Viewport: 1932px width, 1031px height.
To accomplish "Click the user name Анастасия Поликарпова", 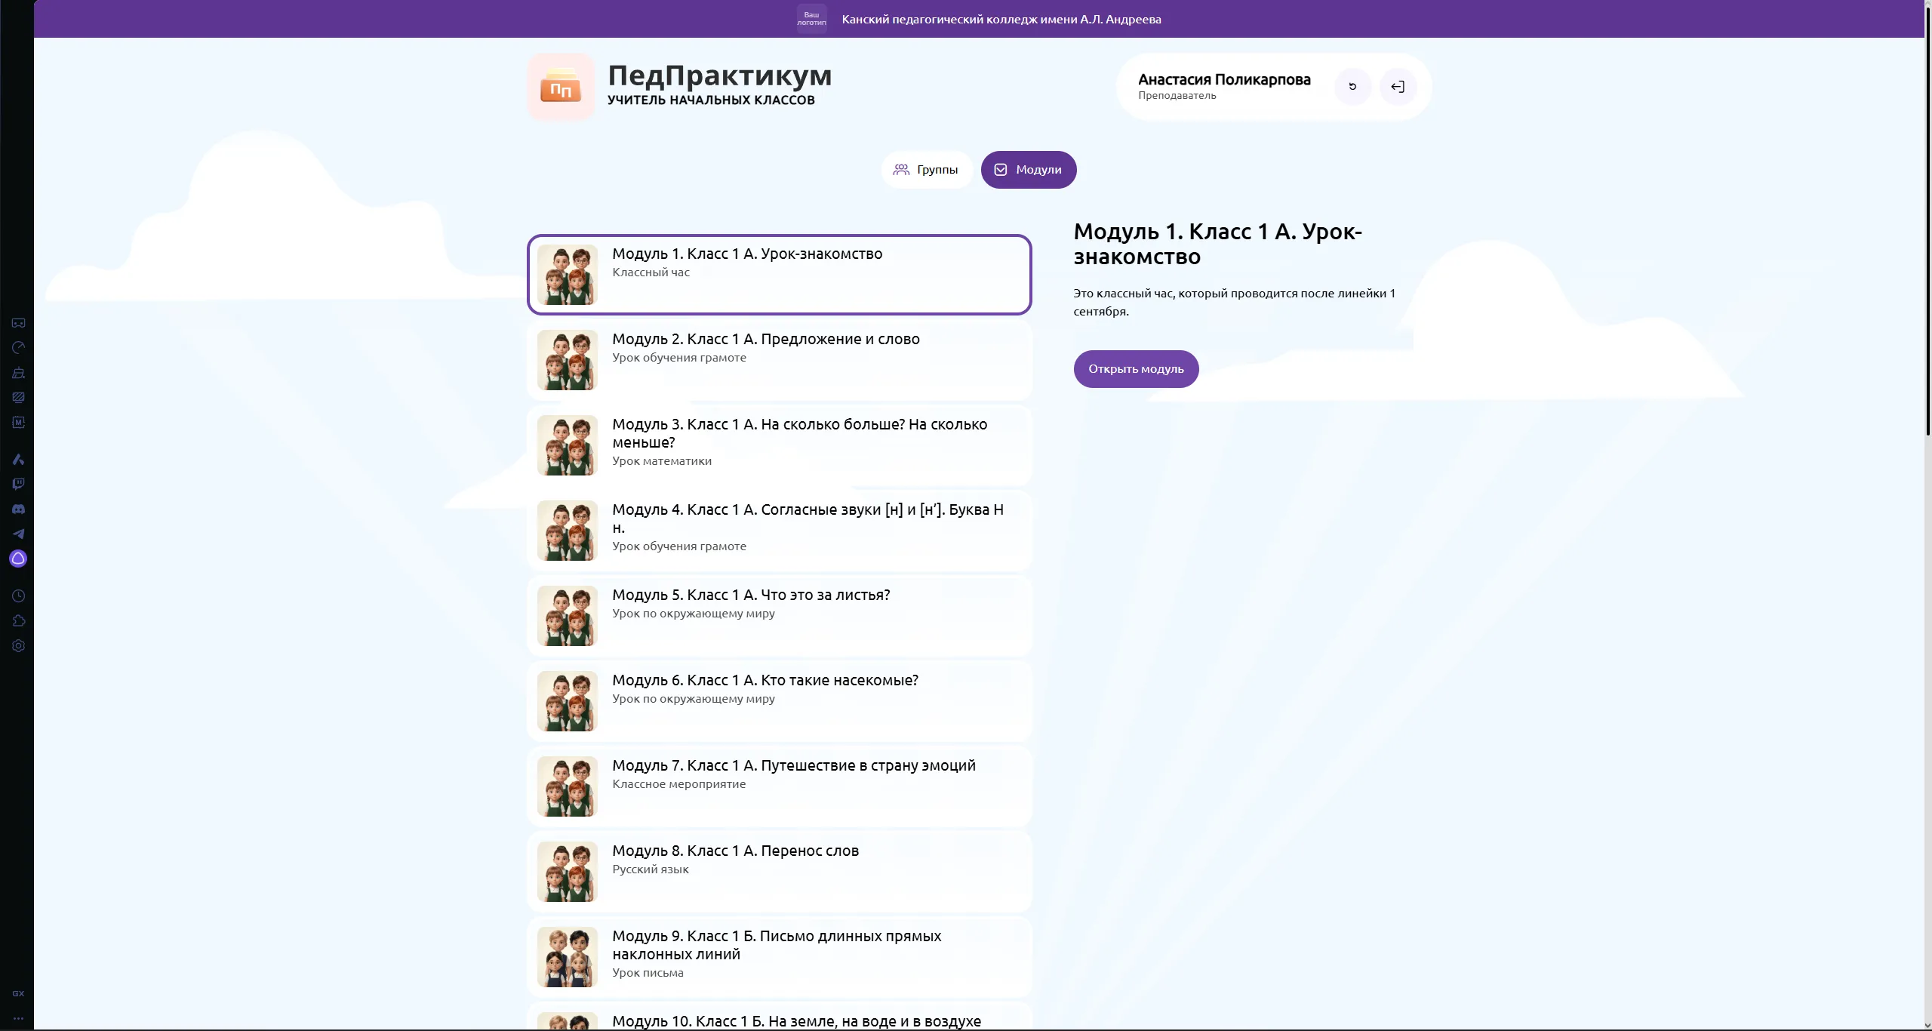I will pos(1224,79).
